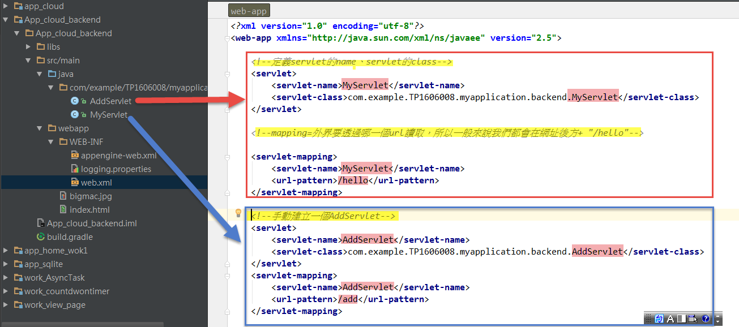Click the index.html file icon
The image size is (739, 327).
point(64,210)
